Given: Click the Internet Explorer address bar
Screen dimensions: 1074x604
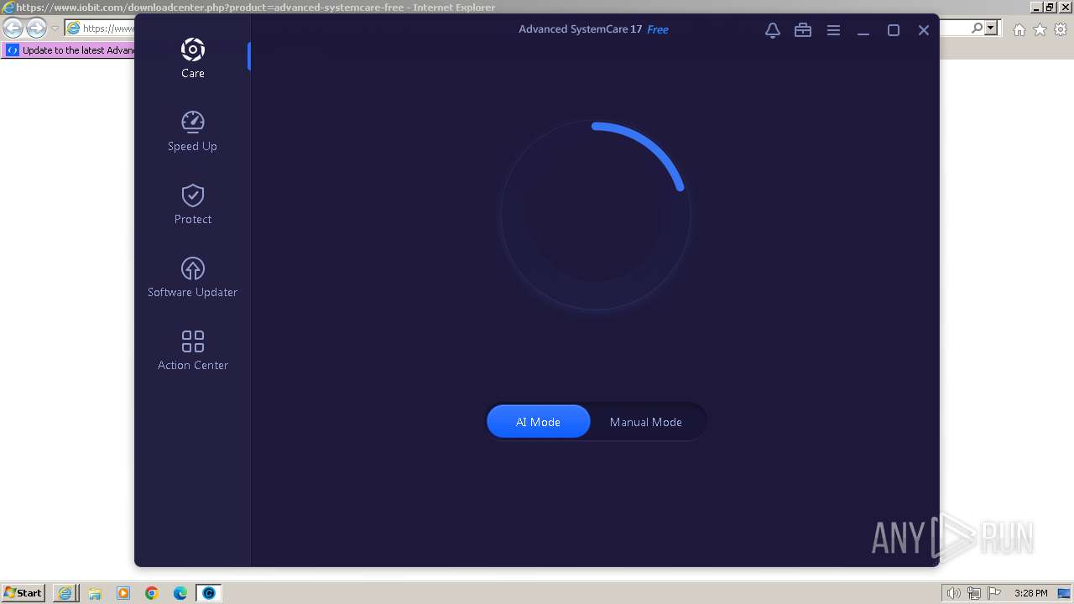Looking at the screenshot, I should click(x=101, y=29).
